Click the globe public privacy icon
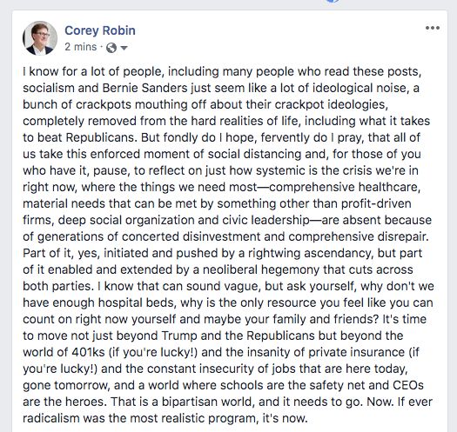The height and width of the screenshot is (432, 457). pyautogui.click(x=111, y=48)
